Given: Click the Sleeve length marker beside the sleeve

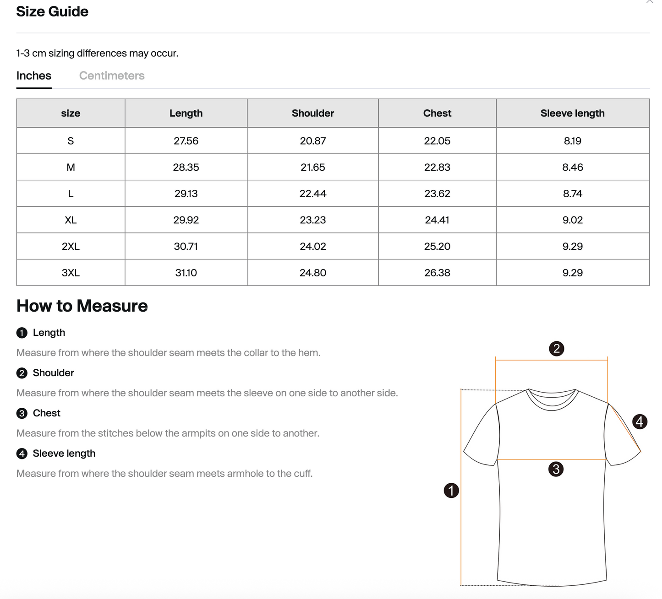Looking at the screenshot, I should point(640,421).
